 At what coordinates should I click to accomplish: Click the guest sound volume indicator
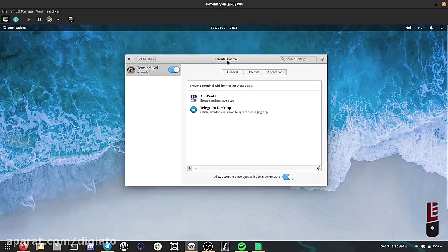tap(408, 28)
